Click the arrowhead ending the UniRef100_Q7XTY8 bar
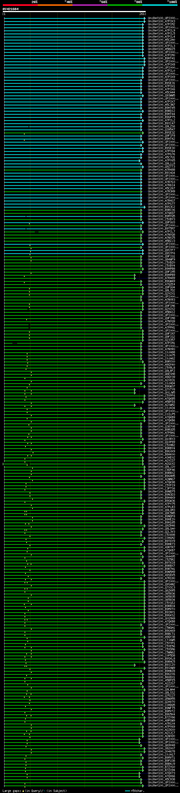180x793 pixels. click(135, 389)
